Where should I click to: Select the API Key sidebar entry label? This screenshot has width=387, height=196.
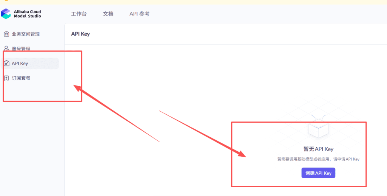(x=20, y=64)
